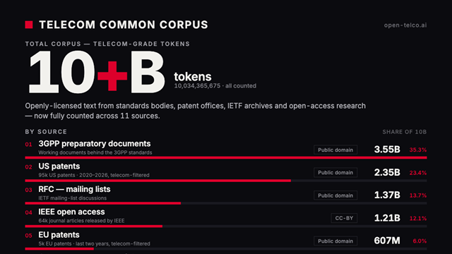The height and width of the screenshot is (254, 452).
Task: Click the EU patents source title
Action: (59, 235)
